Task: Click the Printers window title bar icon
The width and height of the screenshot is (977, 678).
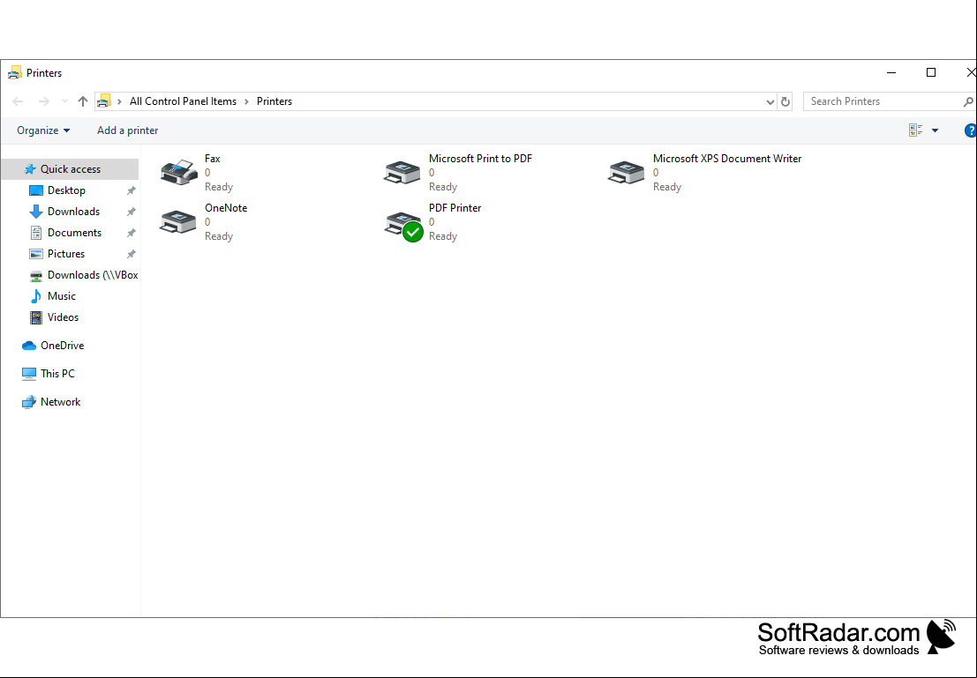Action: pos(14,73)
